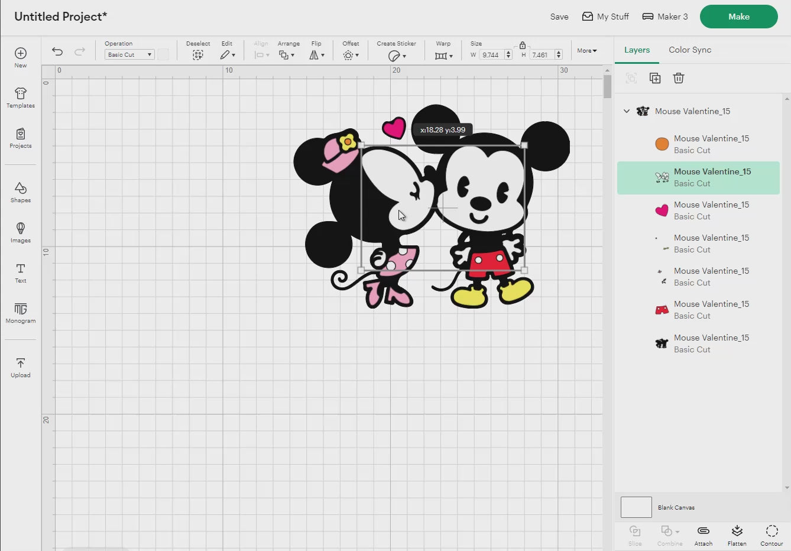This screenshot has height=551, width=791.
Task: Collapse the Mouse Valentine_15 group
Action: click(627, 111)
